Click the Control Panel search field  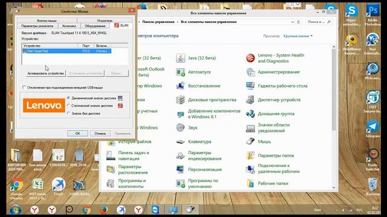(x=319, y=22)
